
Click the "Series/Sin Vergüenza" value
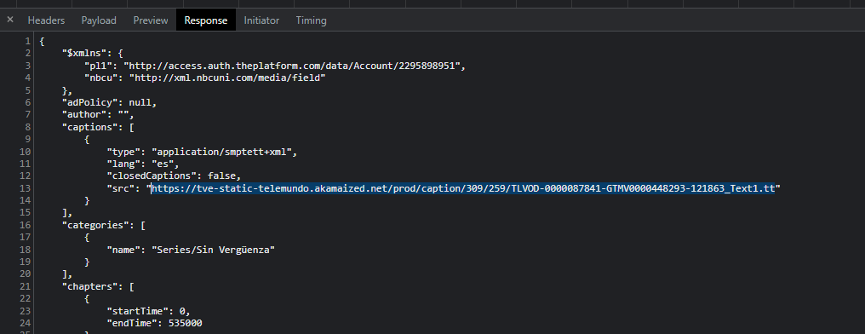pos(214,250)
